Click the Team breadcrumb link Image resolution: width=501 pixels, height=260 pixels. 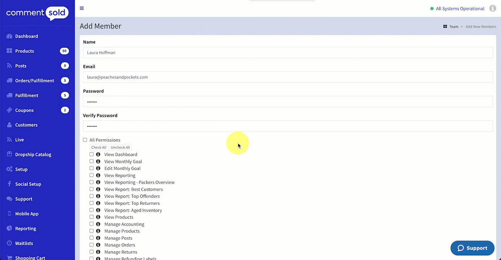[x=454, y=27]
